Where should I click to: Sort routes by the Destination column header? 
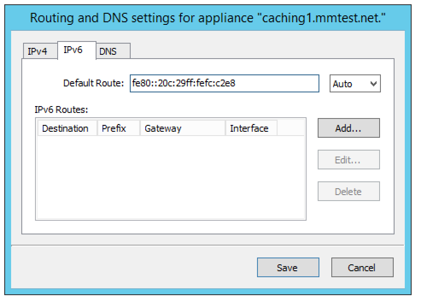(x=65, y=128)
